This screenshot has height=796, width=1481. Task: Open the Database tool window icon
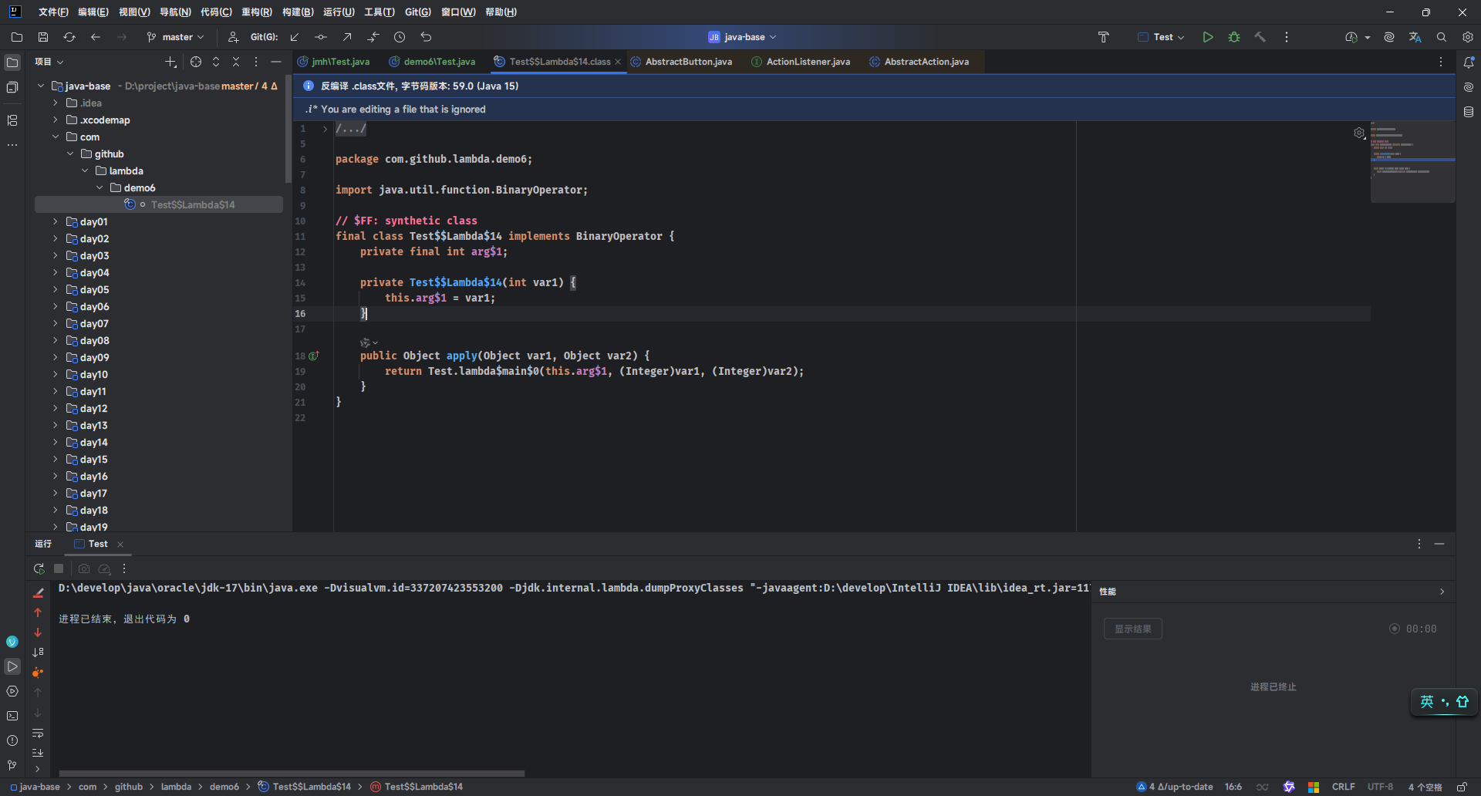pyautogui.click(x=1469, y=112)
